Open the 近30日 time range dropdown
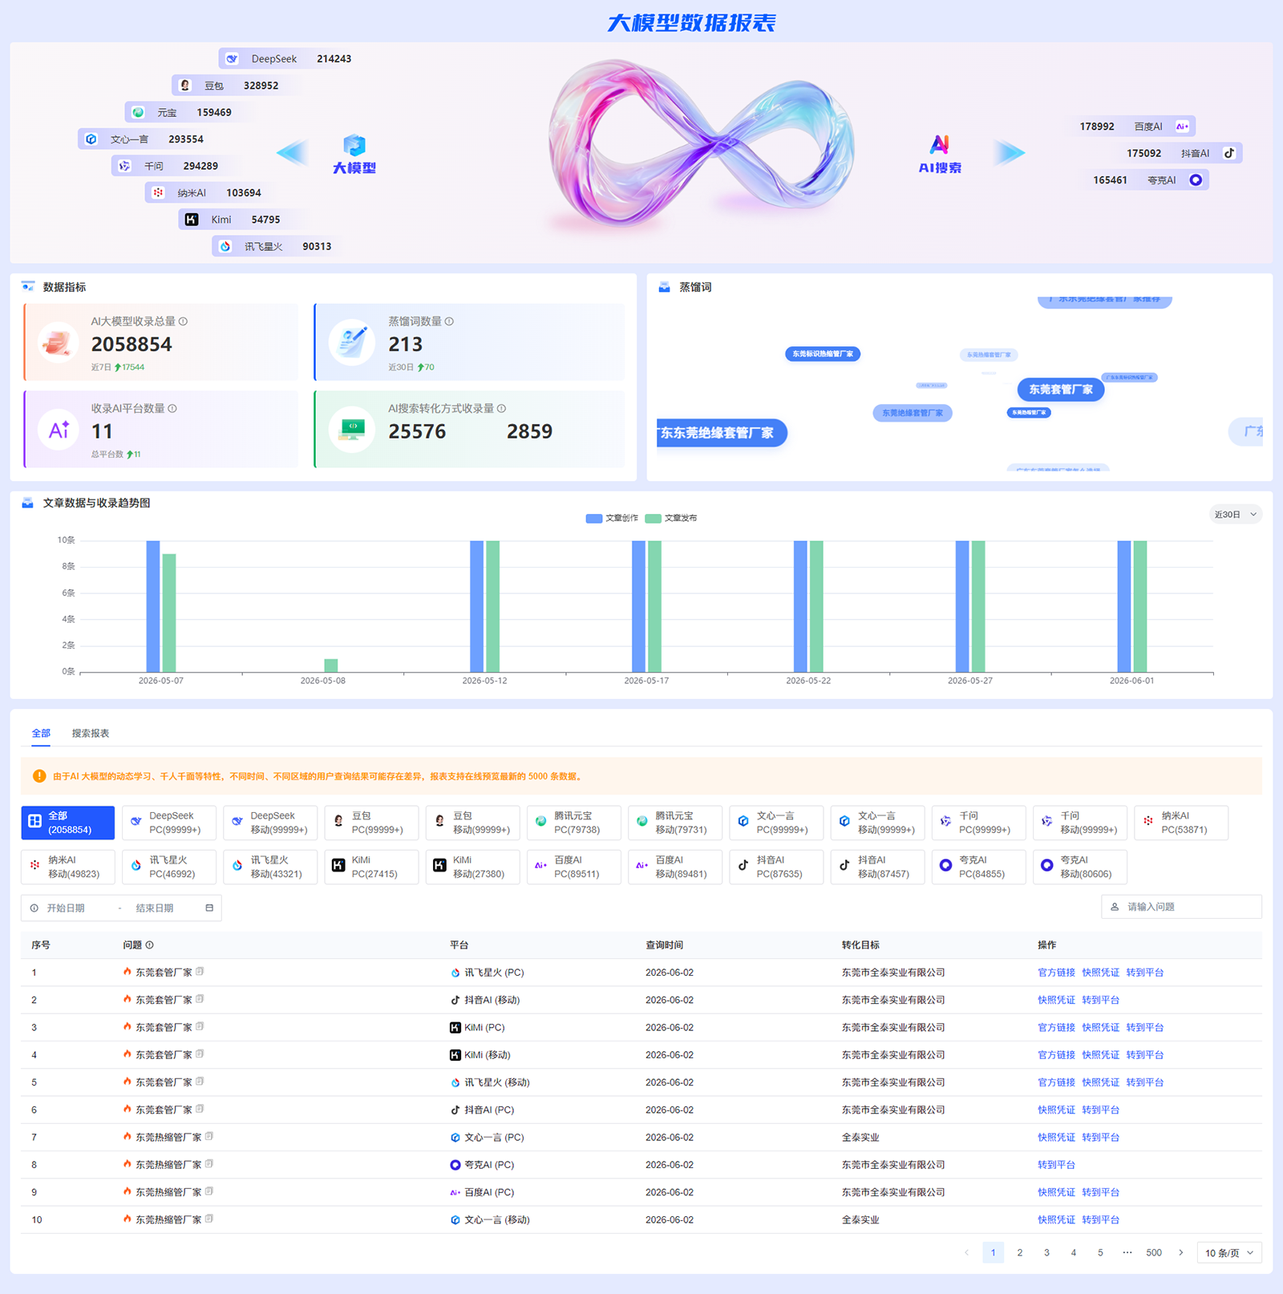The height and width of the screenshot is (1294, 1283). tap(1236, 515)
